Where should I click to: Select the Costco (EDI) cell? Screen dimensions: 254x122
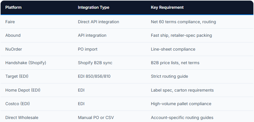[18, 104]
